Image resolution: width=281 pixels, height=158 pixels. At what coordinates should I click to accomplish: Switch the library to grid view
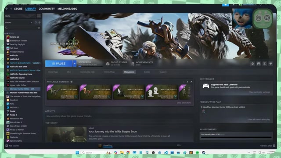coord(39,16)
